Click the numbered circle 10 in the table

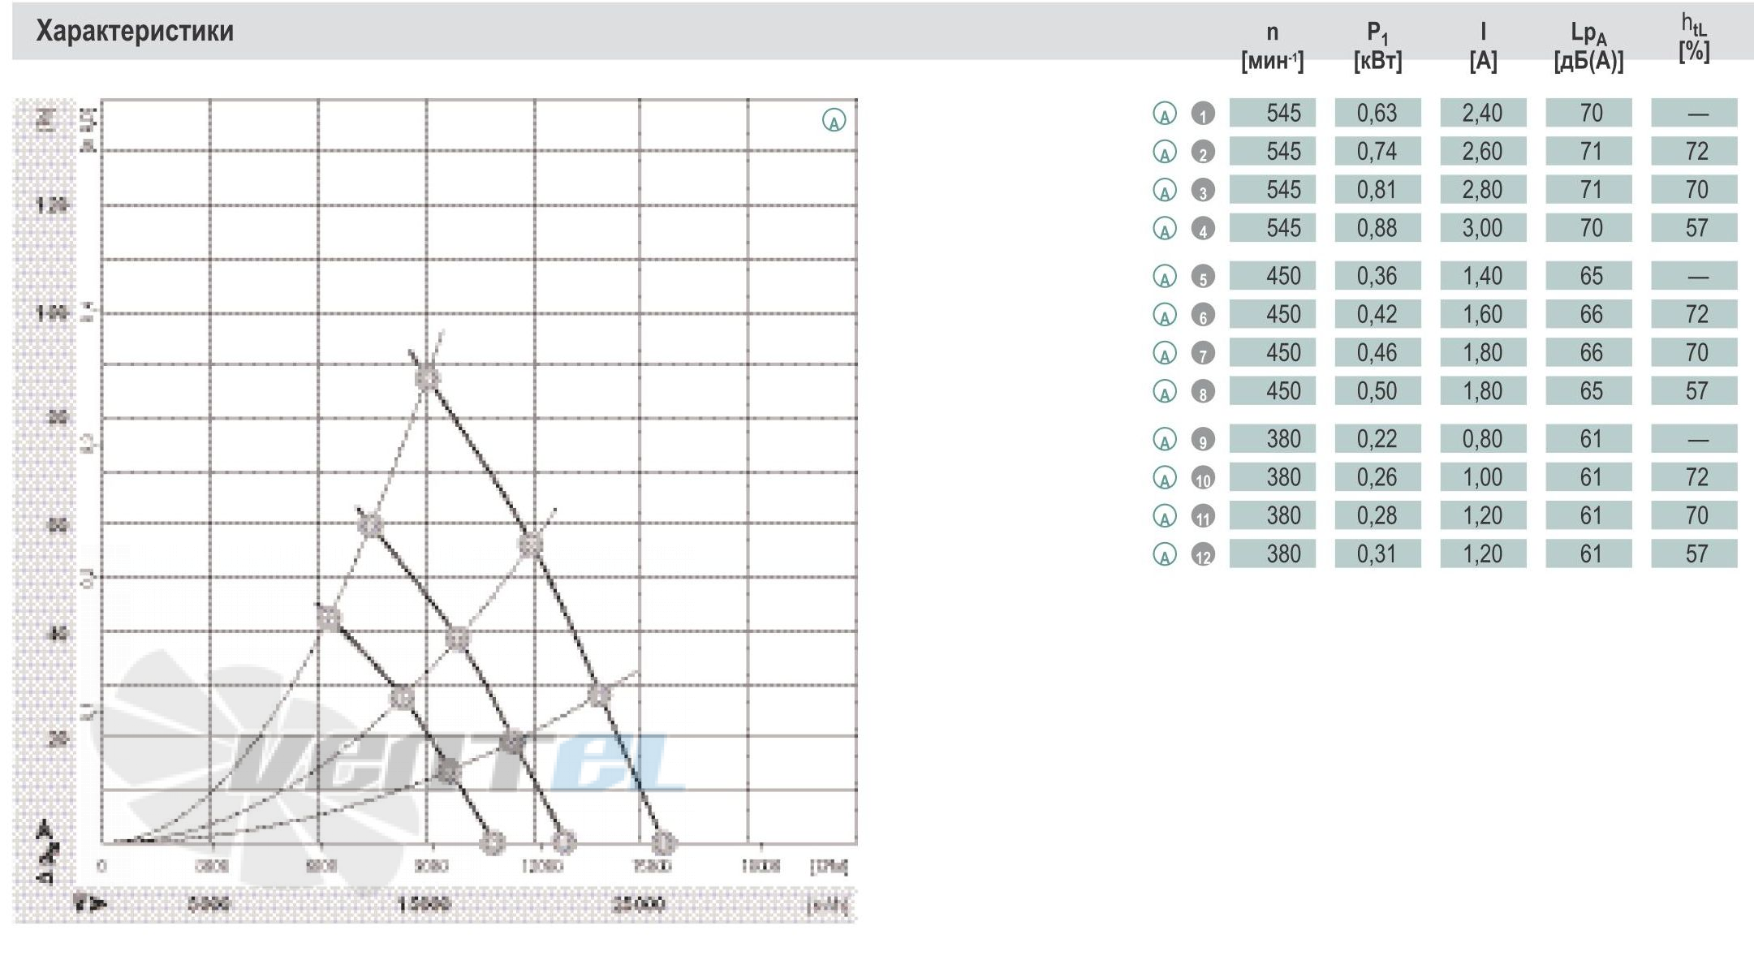[1203, 478]
